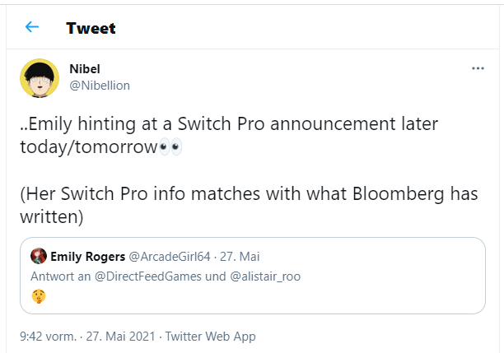
Task: Click the eyes emoji in the tweet
Action: pos(170,146)
